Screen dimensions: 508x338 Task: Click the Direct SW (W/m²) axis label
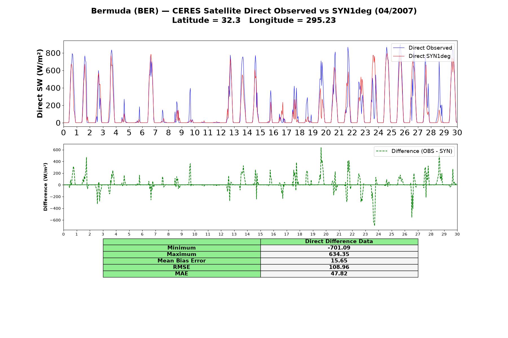pyautogui.click(x=40, y=83)
